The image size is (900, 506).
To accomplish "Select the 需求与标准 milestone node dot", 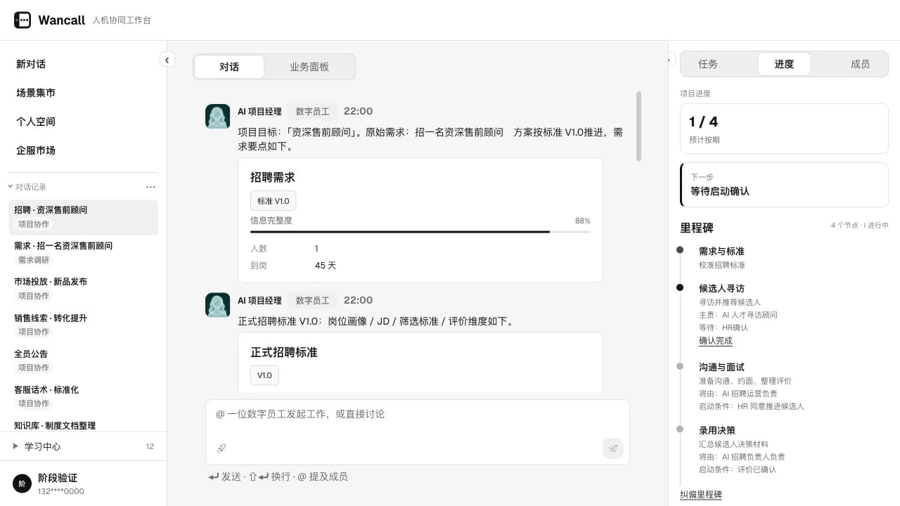I will click(x=680, y=249).
